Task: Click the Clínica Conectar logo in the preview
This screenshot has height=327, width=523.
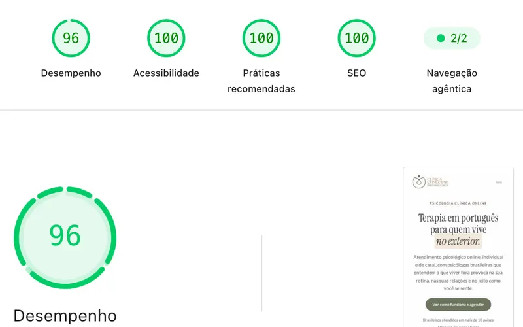Action: tap(430, 182)
